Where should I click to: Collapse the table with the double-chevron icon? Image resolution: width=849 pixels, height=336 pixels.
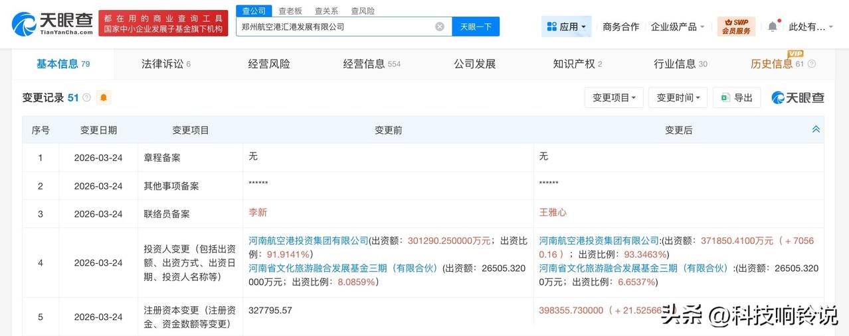point(816,129)
